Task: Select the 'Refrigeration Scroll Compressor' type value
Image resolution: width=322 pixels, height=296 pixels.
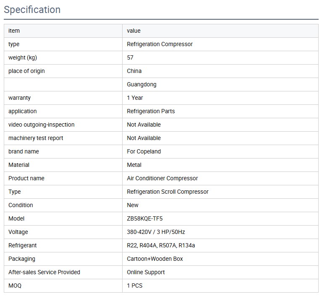Action: 168,192
